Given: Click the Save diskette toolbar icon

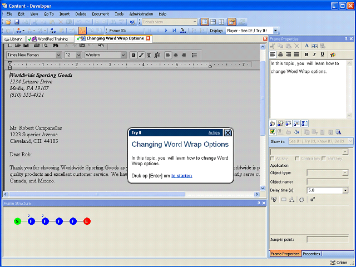Looking at the screenshot, I should pos(17,22).
